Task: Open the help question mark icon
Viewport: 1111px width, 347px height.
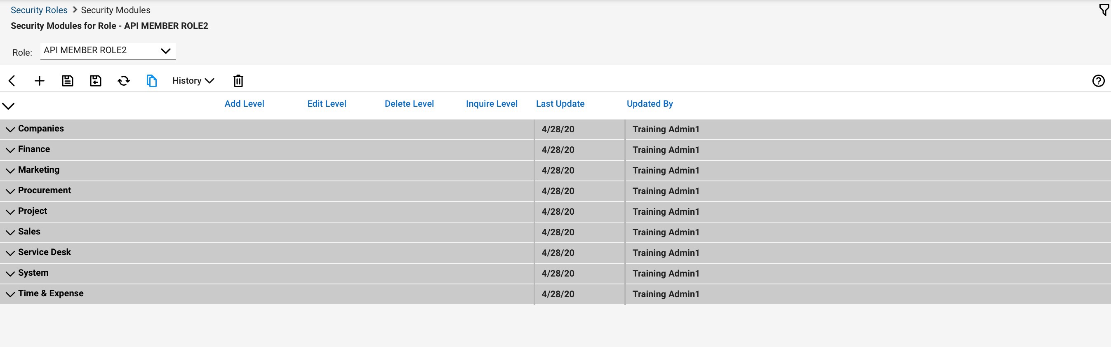Action: (x=1098, y=81)
